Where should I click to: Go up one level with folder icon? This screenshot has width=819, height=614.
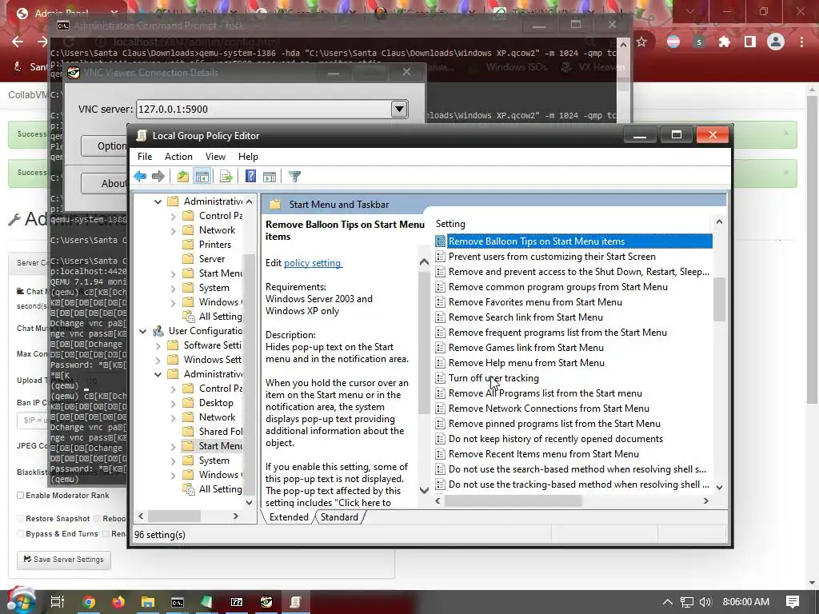(183, 177)
